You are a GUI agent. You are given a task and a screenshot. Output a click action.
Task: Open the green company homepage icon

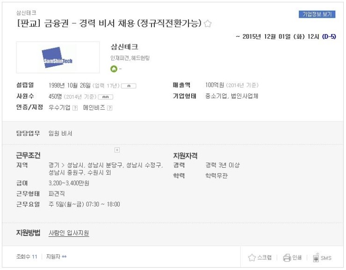click(x=114, y=69)
